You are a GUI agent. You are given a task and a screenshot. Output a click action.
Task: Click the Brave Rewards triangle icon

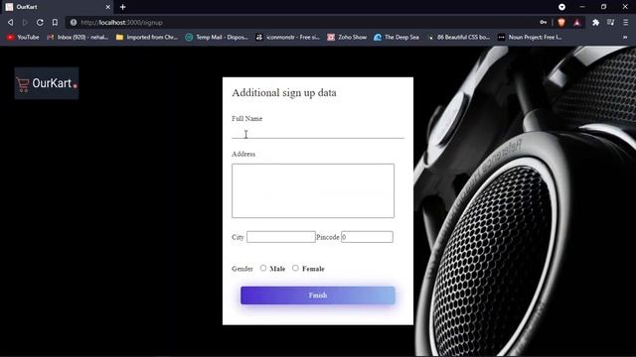pyautogui.click(x=577, y=22)
